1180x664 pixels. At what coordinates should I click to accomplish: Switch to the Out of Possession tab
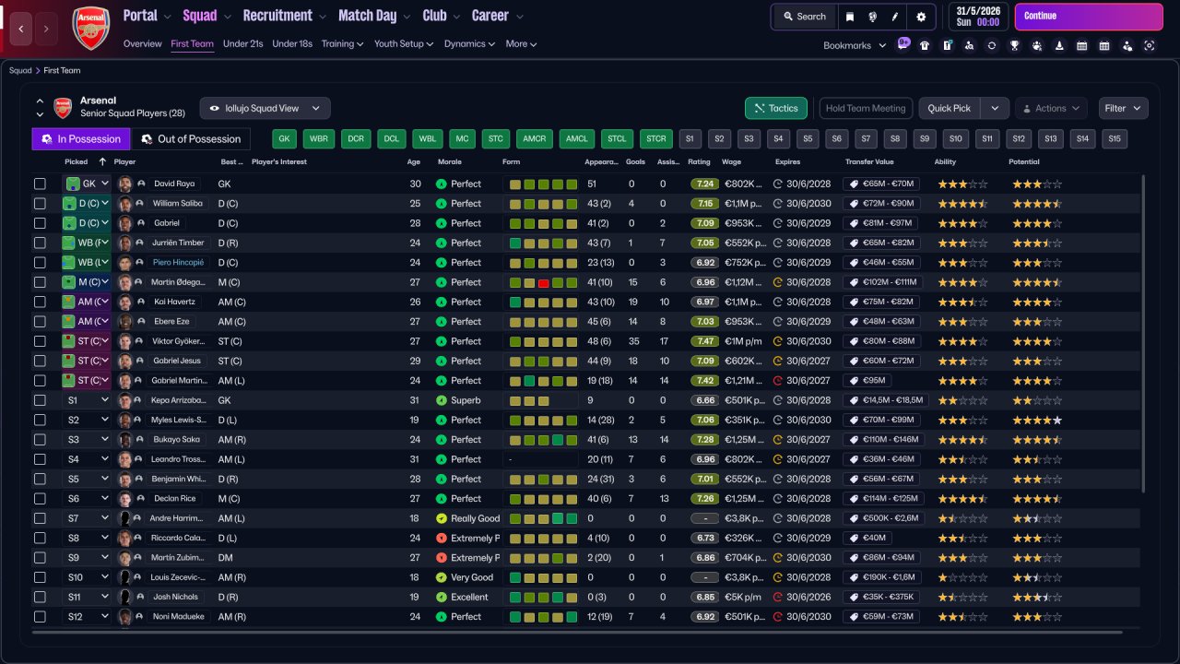tap(191, 139)
